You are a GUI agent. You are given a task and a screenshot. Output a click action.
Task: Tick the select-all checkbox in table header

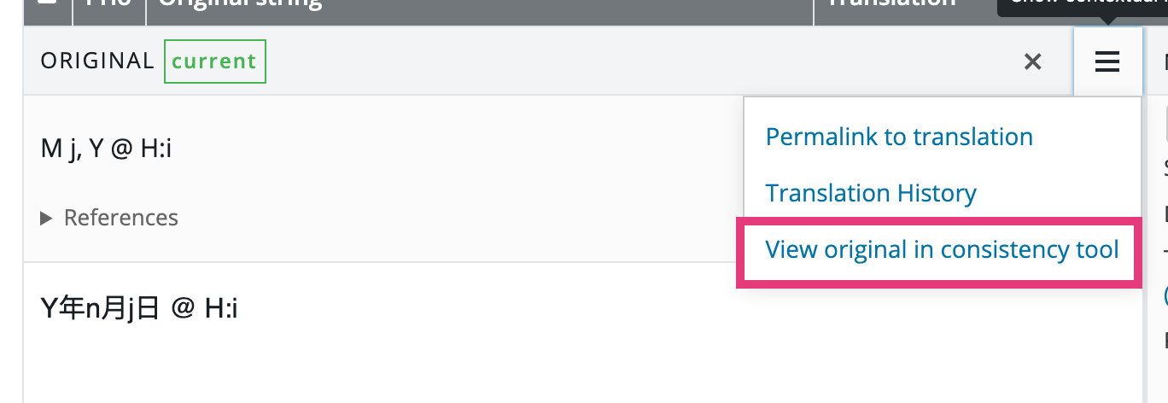(x=48, y=3)
